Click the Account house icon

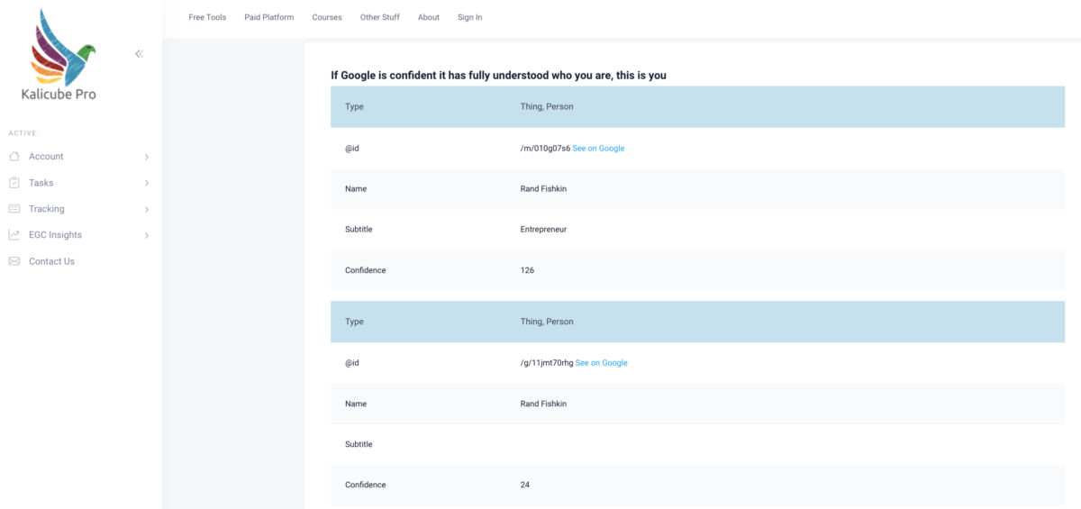(x=14, y=157)
